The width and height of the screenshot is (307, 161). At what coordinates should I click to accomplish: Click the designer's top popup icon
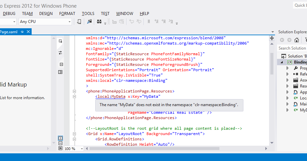click(60, 41)
